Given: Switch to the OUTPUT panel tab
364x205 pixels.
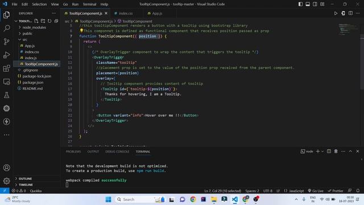Looking at the screenshot, I should (x=93, y=151).
